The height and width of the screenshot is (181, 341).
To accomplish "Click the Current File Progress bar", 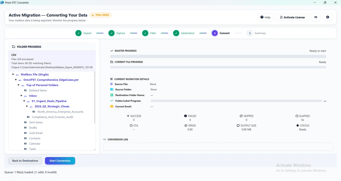I will pyautogui.click(x=218, y=67).
